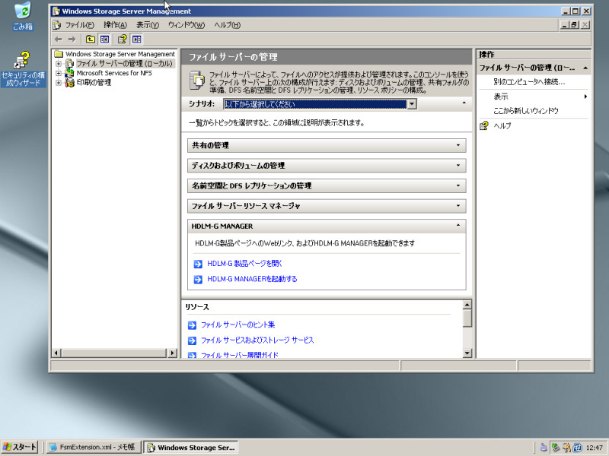Open the HDLM-G 製品ページを開く link
The image size is (609, 456).
244,264
